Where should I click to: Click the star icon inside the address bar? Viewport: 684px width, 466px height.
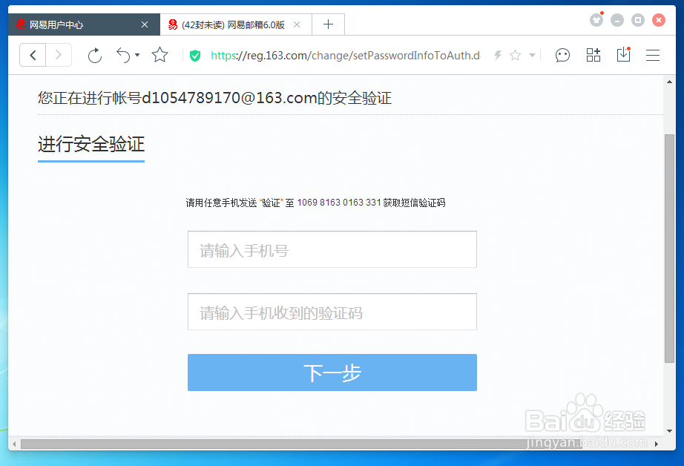[515, 56]
